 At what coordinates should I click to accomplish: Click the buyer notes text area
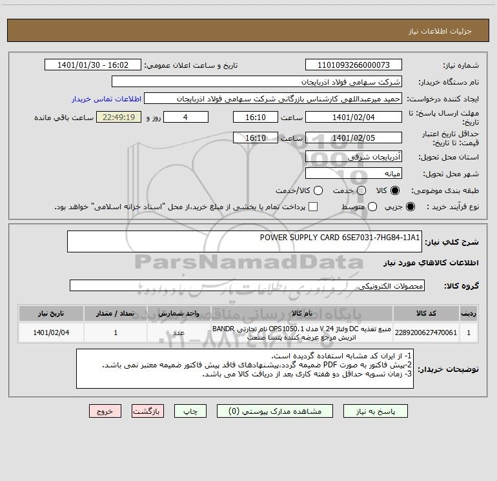pyautogui.click(x=245, y=369)
